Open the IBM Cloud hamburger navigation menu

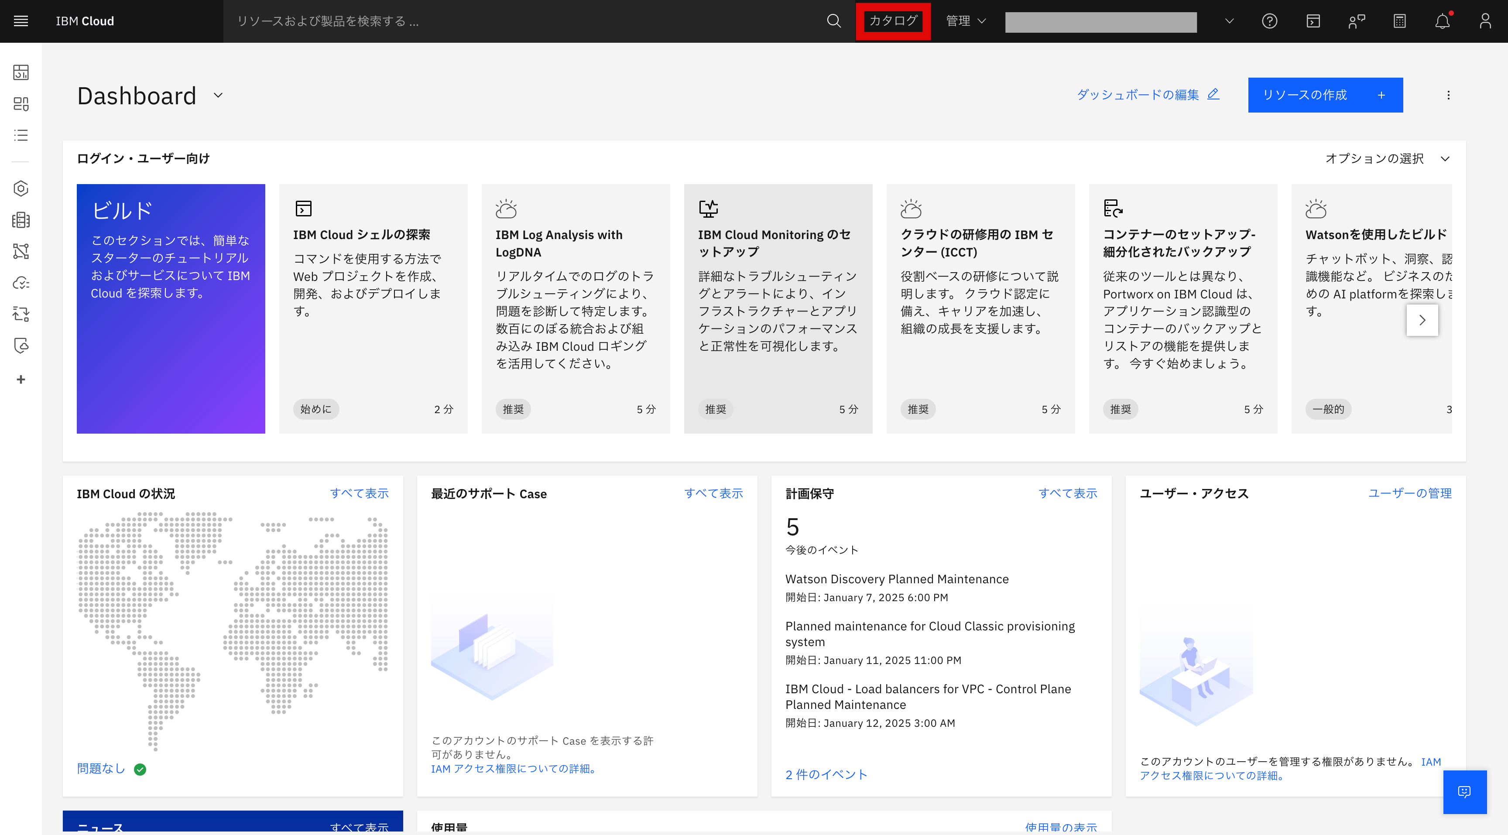coord(20,21)
